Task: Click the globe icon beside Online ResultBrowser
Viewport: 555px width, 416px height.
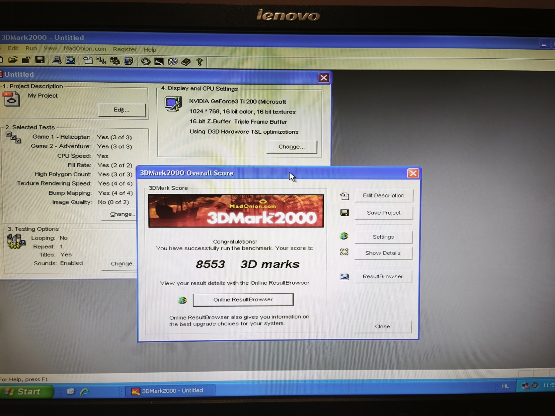Action: coord(182,300)
